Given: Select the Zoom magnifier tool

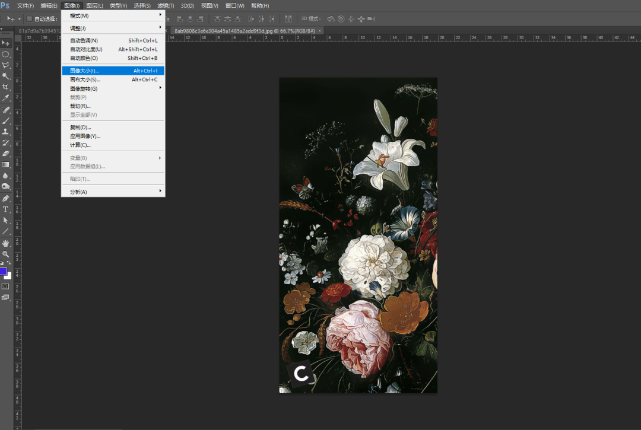Looking at the screenshot, I should [5, 254].
